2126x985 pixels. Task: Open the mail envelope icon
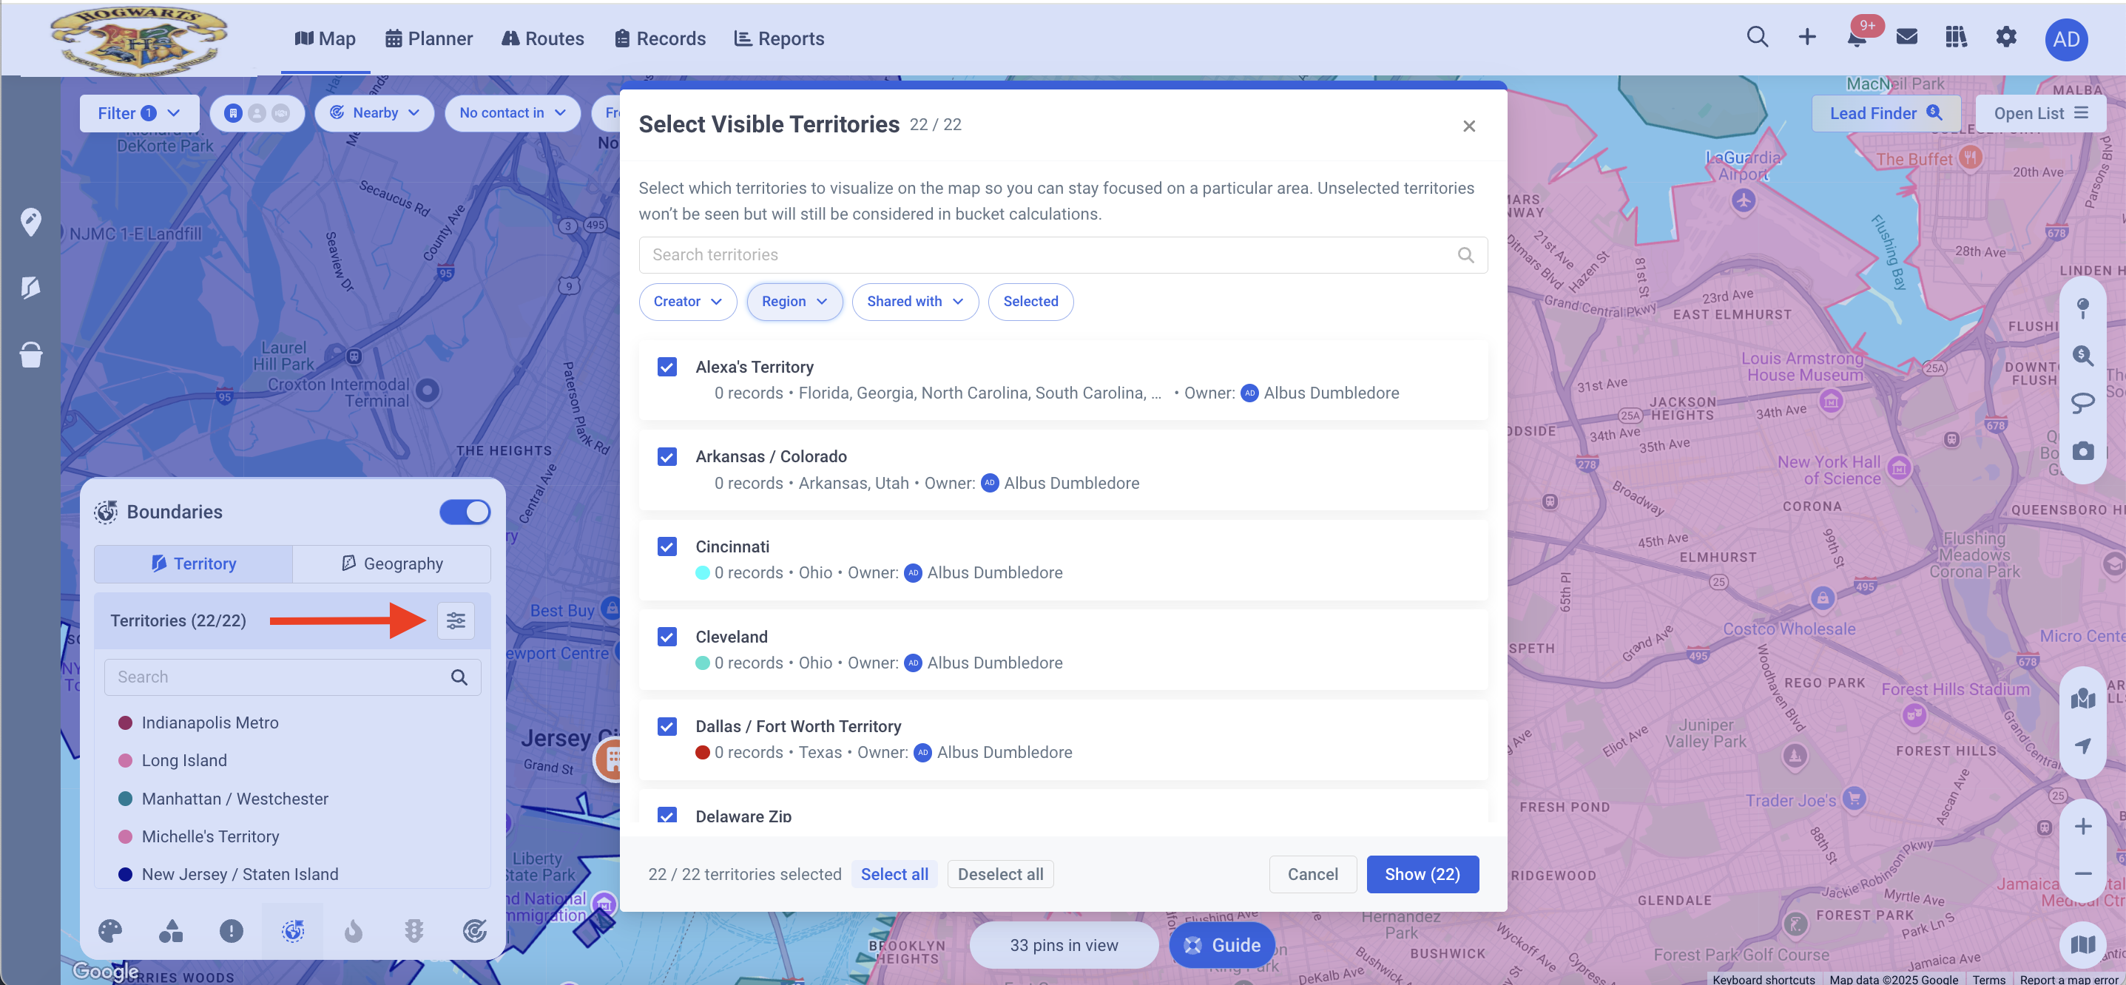point(1906,38)
